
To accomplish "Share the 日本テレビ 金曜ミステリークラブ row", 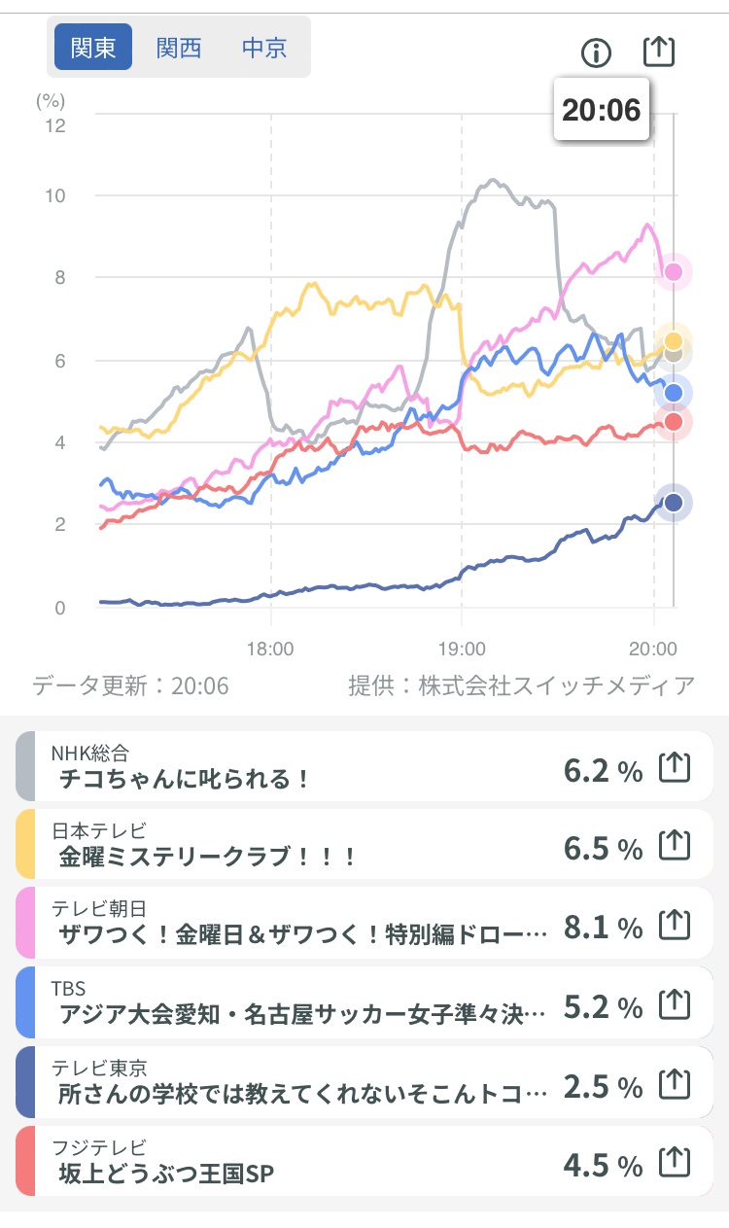I will tap(675, 846).
